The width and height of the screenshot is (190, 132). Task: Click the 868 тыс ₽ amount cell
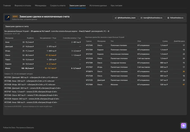164,63
